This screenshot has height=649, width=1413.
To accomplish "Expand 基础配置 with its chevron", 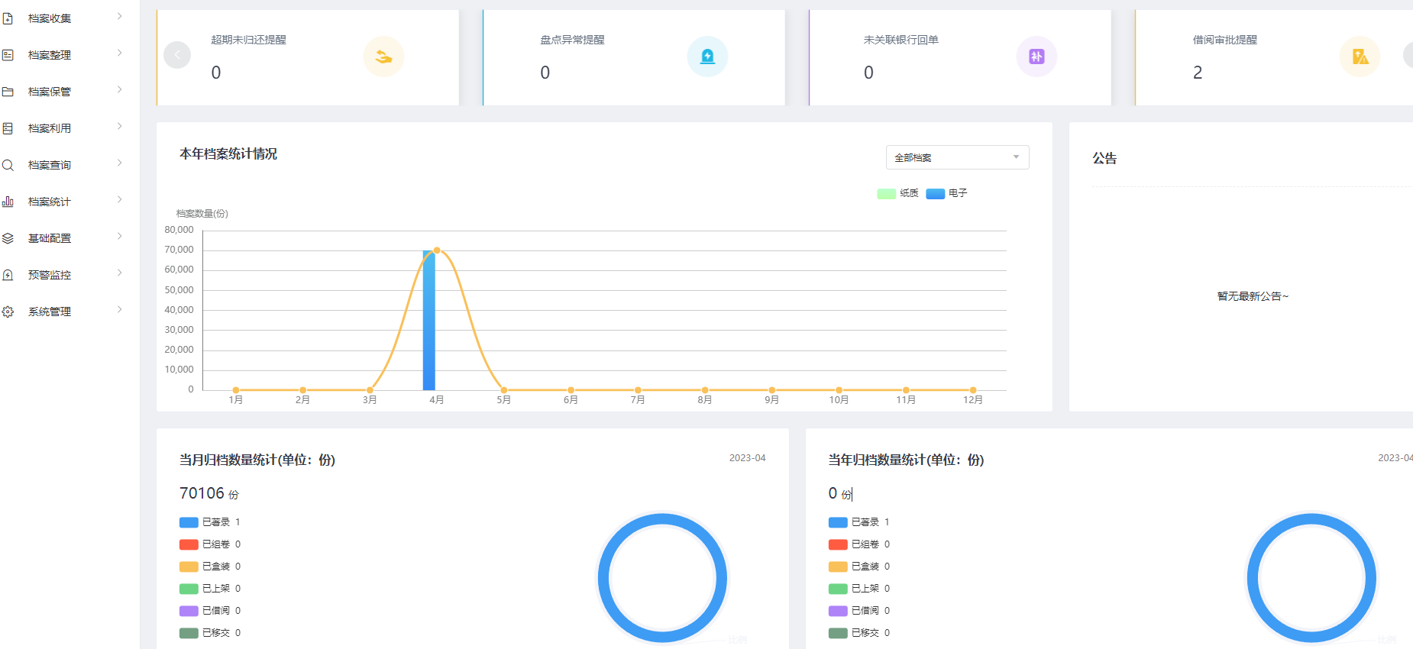I will (120, 236).
